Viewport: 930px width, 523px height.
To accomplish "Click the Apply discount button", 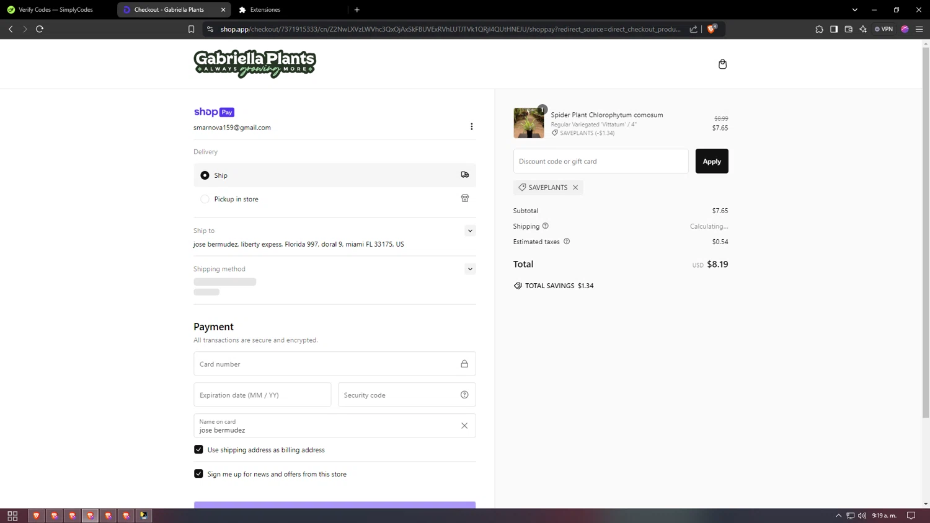I will point(712,161).
